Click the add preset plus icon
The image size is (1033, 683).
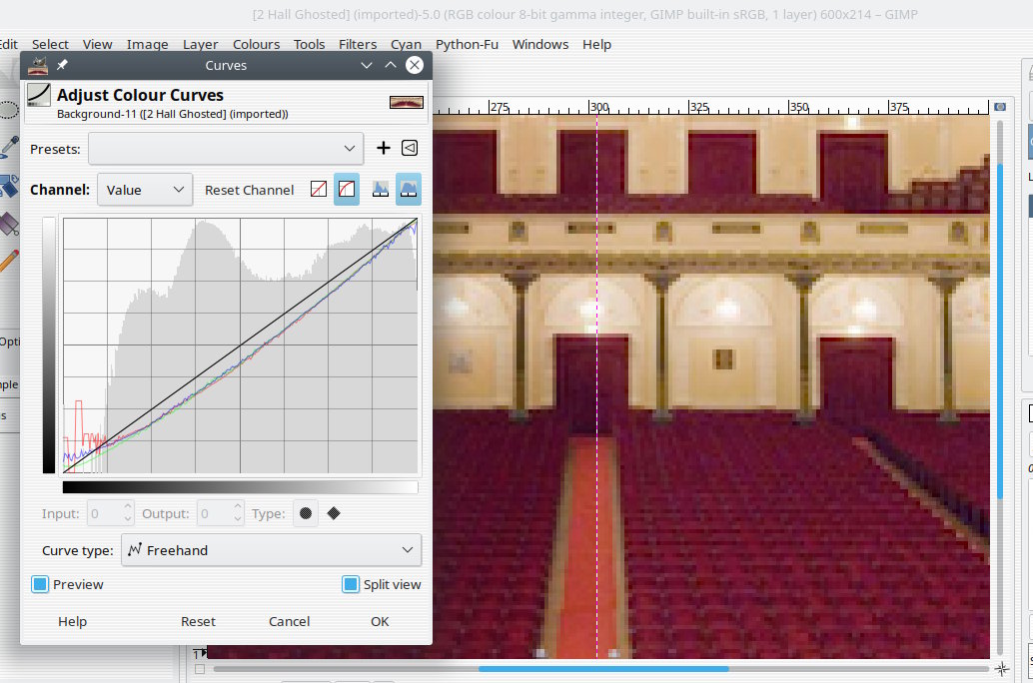(383, 148)
